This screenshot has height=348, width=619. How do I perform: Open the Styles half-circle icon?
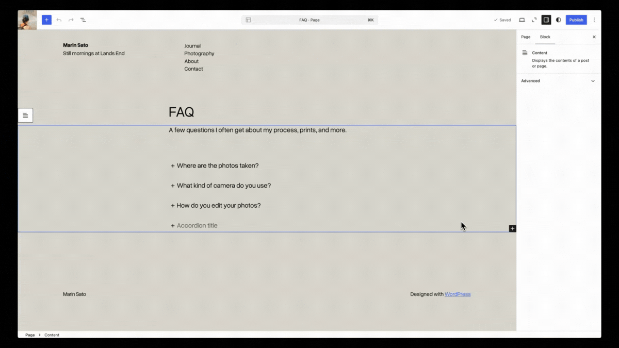tap(558, 20)
